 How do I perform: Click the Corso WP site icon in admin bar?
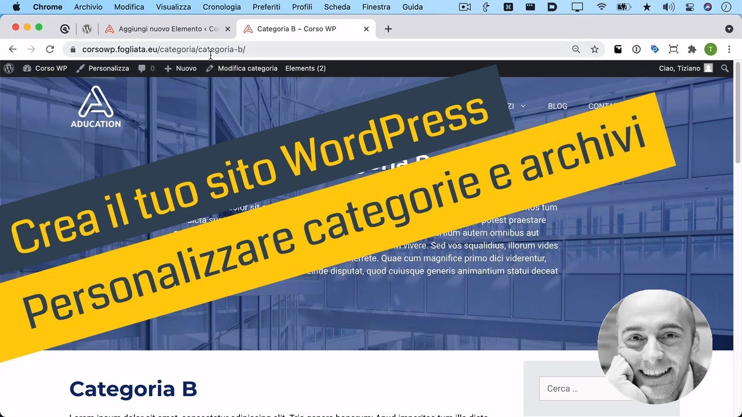pyautogui.click(x=27, y=68)
